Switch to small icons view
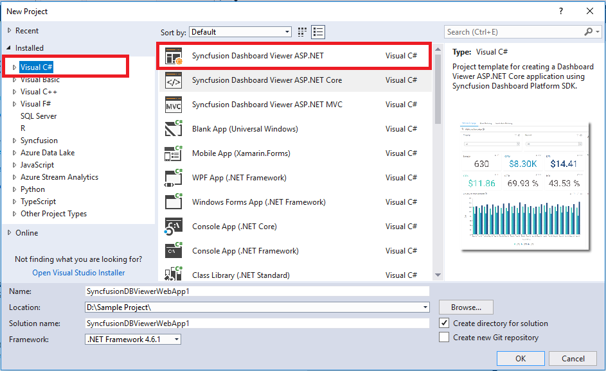The width and height of the screenshot is (606, 371). (x=301, y=31)
